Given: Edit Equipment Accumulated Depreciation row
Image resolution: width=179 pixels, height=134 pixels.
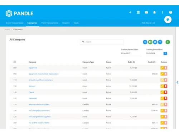Looking at the screenshot, I should 162,74.
